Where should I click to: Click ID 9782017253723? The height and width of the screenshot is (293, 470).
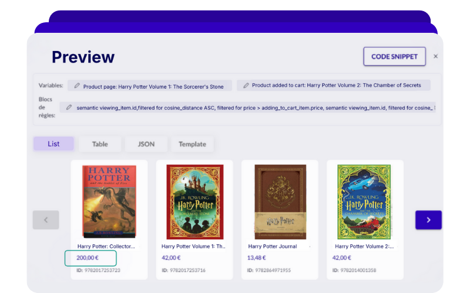98,270
